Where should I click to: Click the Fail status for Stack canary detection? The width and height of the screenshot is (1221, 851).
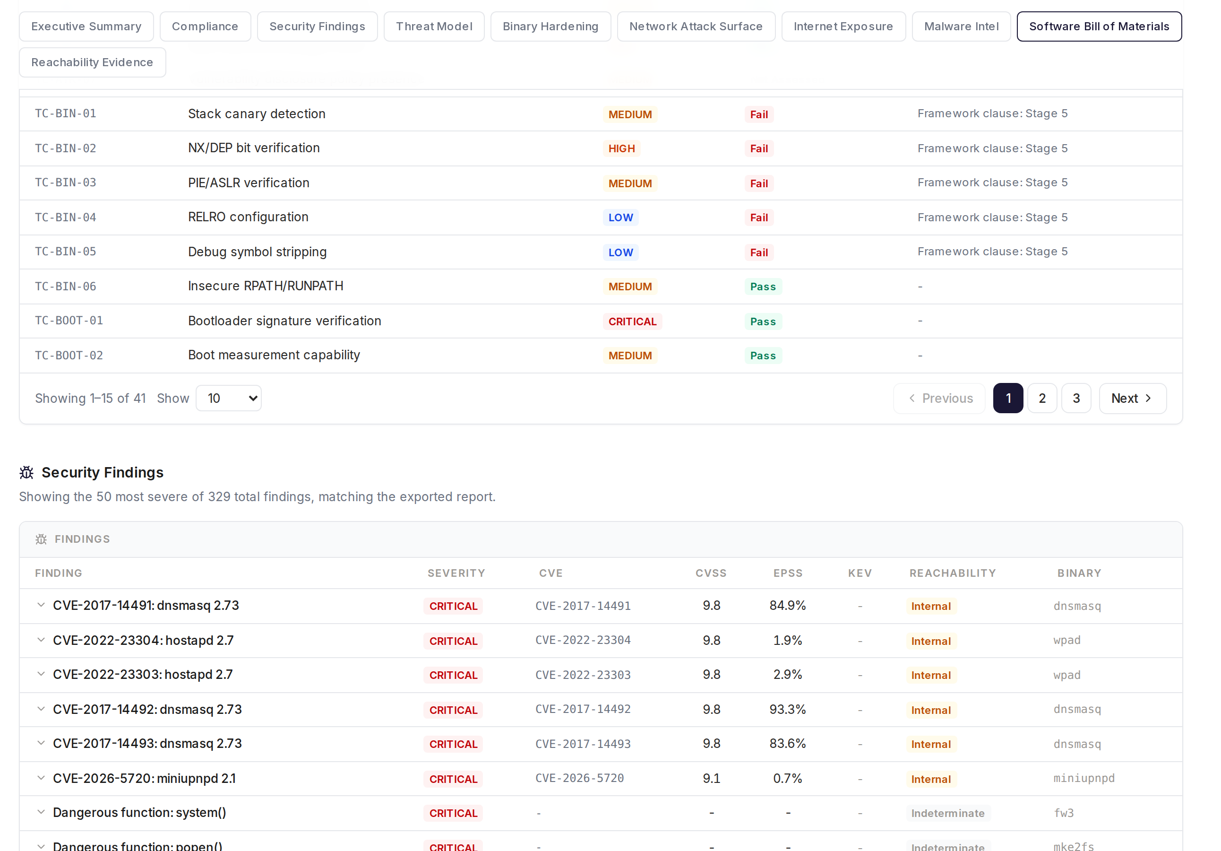759,114
